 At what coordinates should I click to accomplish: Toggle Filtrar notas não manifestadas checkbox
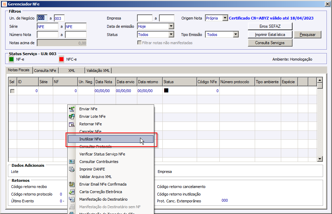(x=139, y=43)
